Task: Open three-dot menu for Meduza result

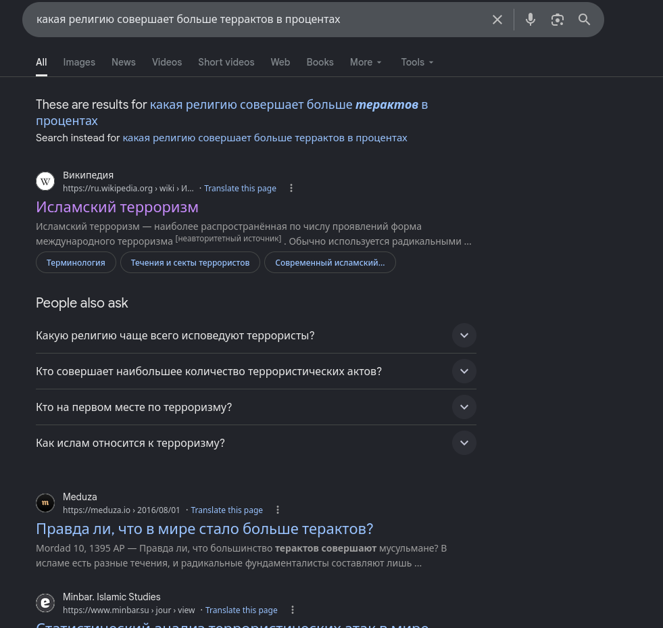Action: tap(277, 510)
